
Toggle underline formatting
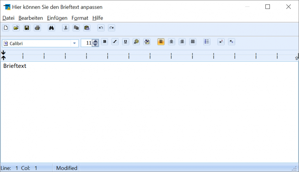click(126, 42)
